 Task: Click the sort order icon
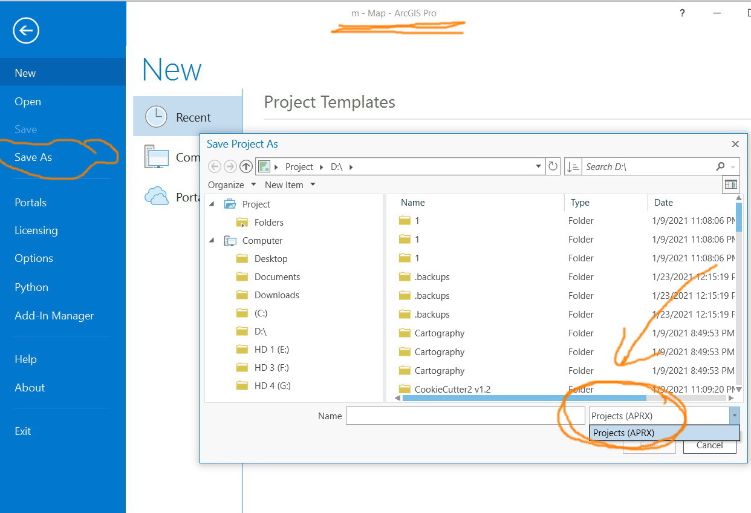point(574,166)
